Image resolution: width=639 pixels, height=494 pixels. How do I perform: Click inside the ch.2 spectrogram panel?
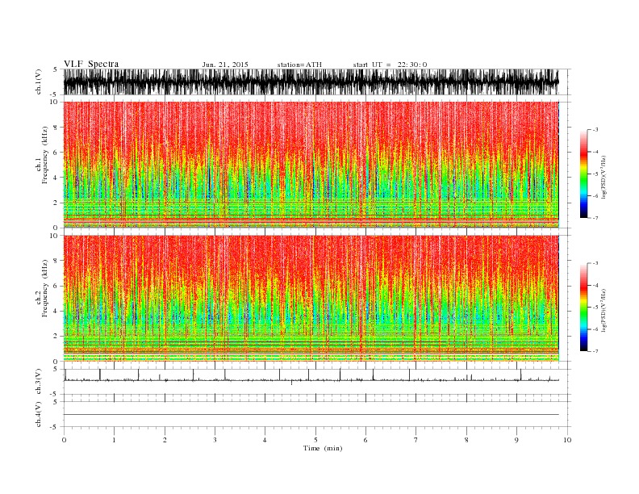tap(311, 299)
